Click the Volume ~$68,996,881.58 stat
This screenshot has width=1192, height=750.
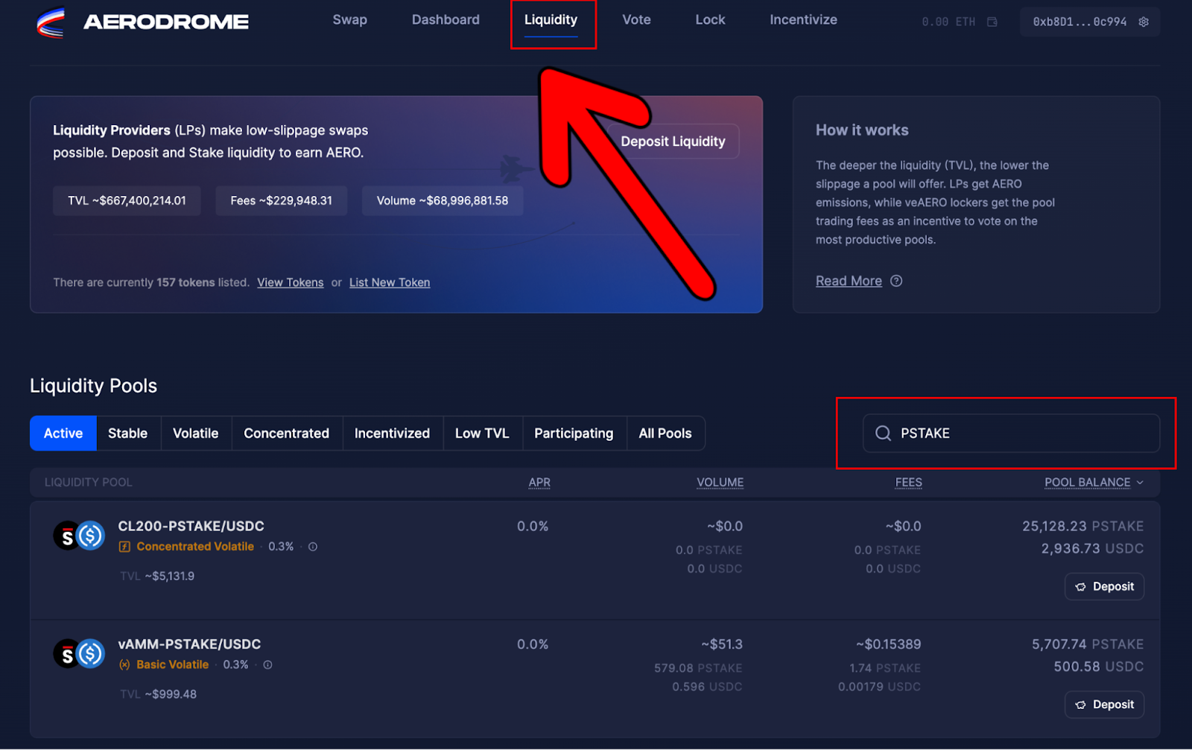pyautogui.click(x=443, y=201)
